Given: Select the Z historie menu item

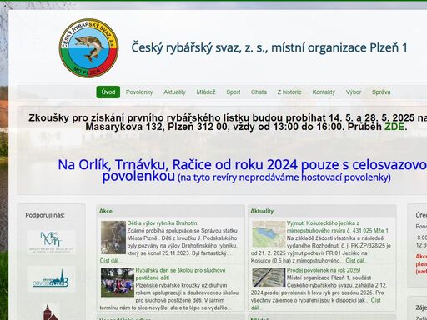Looking at the screenshot, I should pos(289,92).
